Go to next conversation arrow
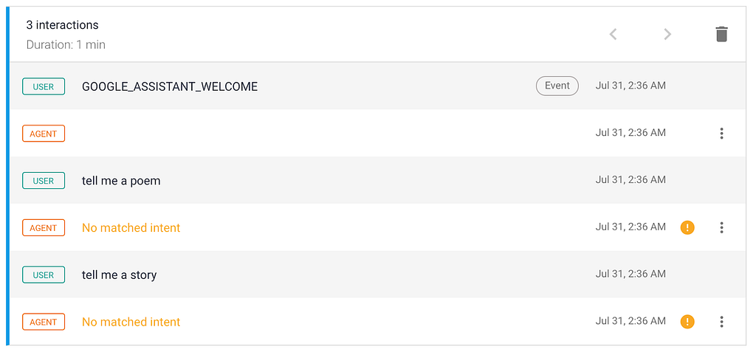 (667, 34)
